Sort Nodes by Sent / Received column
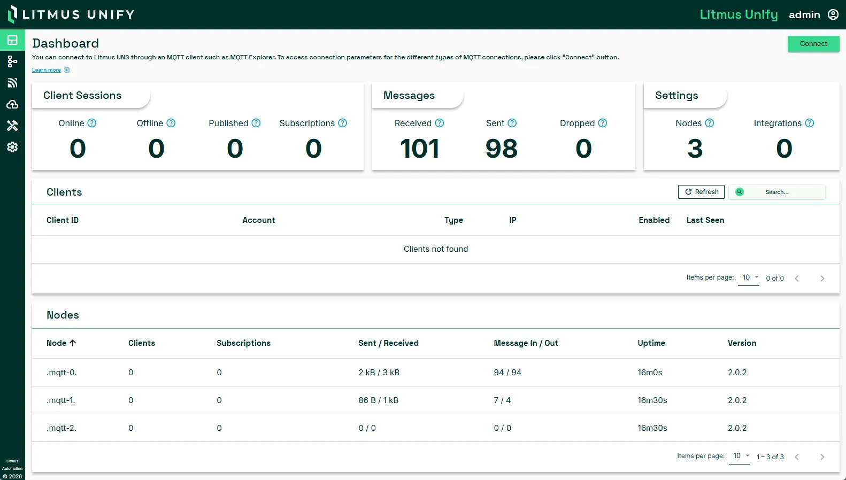The width and height of the screenshot is (846, 480). coord(388,343)
